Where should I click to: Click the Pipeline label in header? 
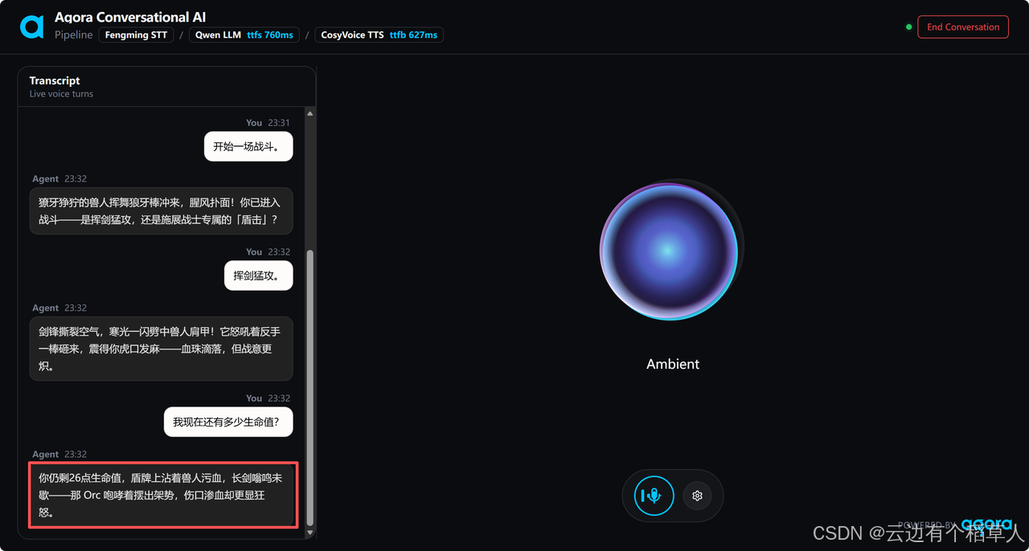coord(74,35)
